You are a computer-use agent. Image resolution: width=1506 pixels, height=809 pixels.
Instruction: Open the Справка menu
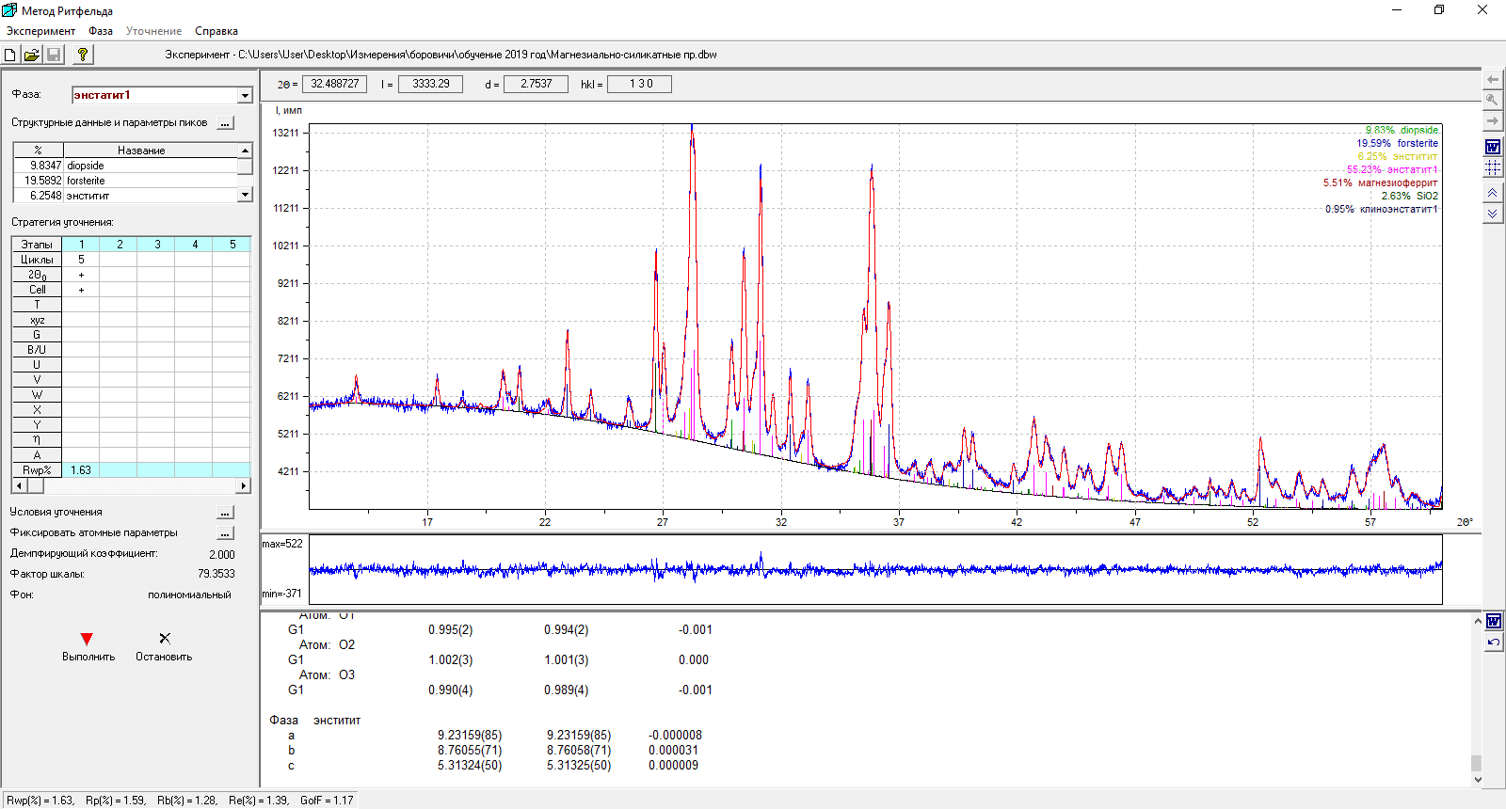pyautogui.click(x=216, y=31)
